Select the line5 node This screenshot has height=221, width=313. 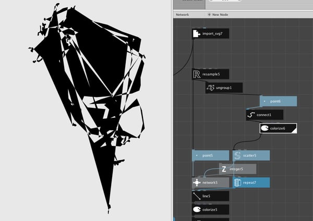(x=211, y=196)
